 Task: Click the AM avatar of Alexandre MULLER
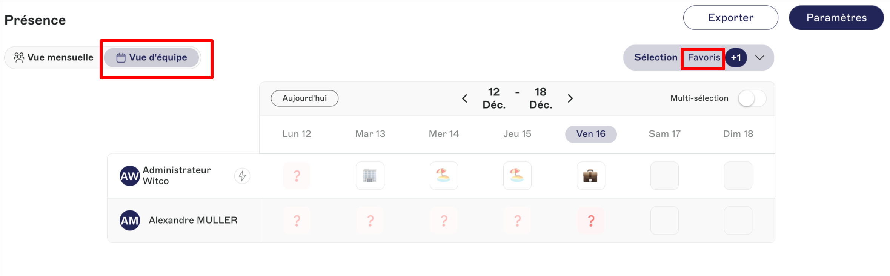coord(130,221)
